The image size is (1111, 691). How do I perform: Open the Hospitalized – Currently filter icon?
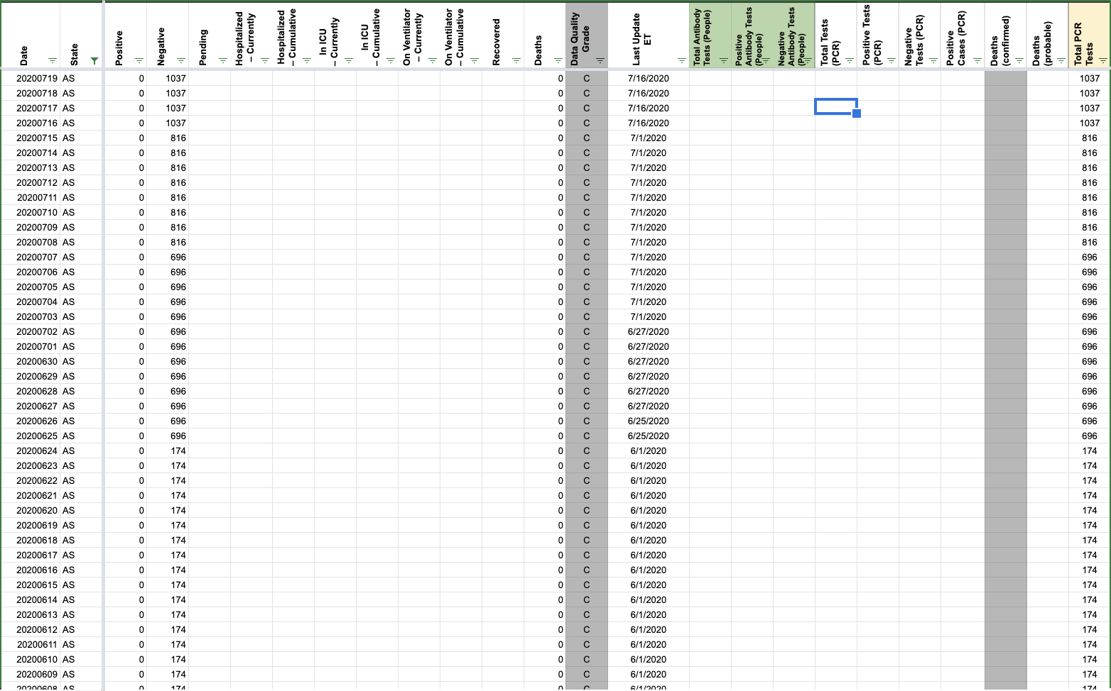[x=264, y=61]
